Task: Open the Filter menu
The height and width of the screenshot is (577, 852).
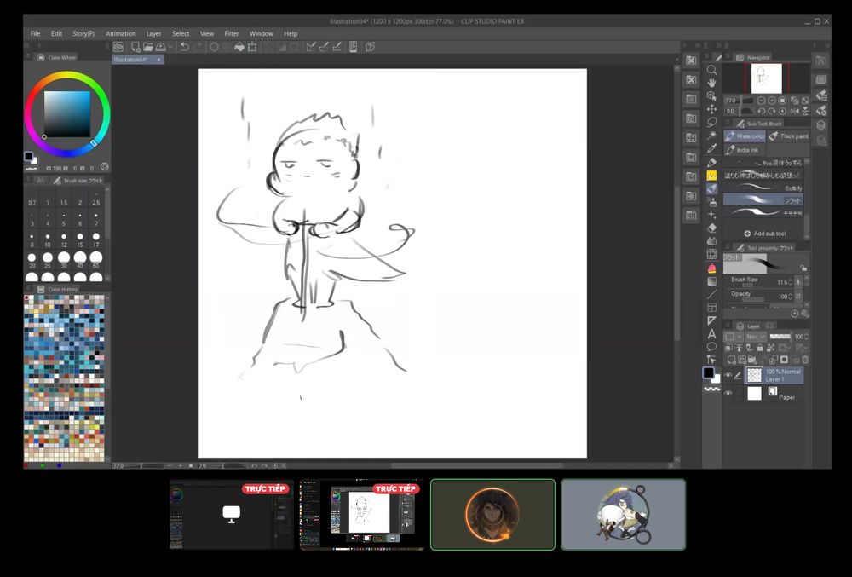Action: pyautogui.click(x=232, y=33)
